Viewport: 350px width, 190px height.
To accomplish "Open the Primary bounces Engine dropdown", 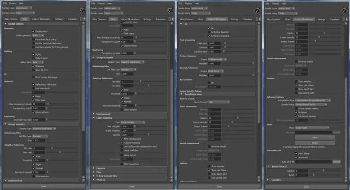I will pos(217,59).
